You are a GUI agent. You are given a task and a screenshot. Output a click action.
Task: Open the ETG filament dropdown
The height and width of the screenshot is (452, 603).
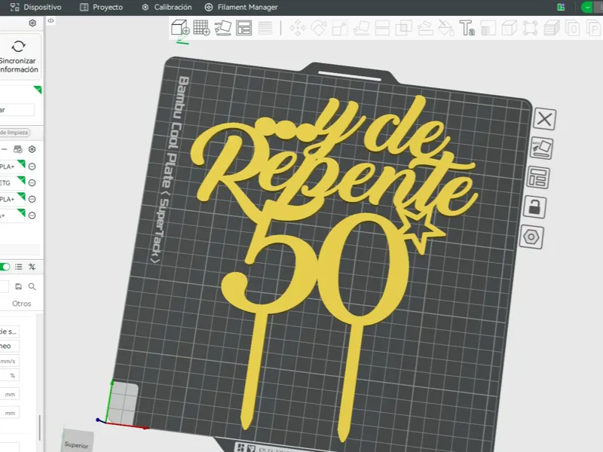coord(12,183)
